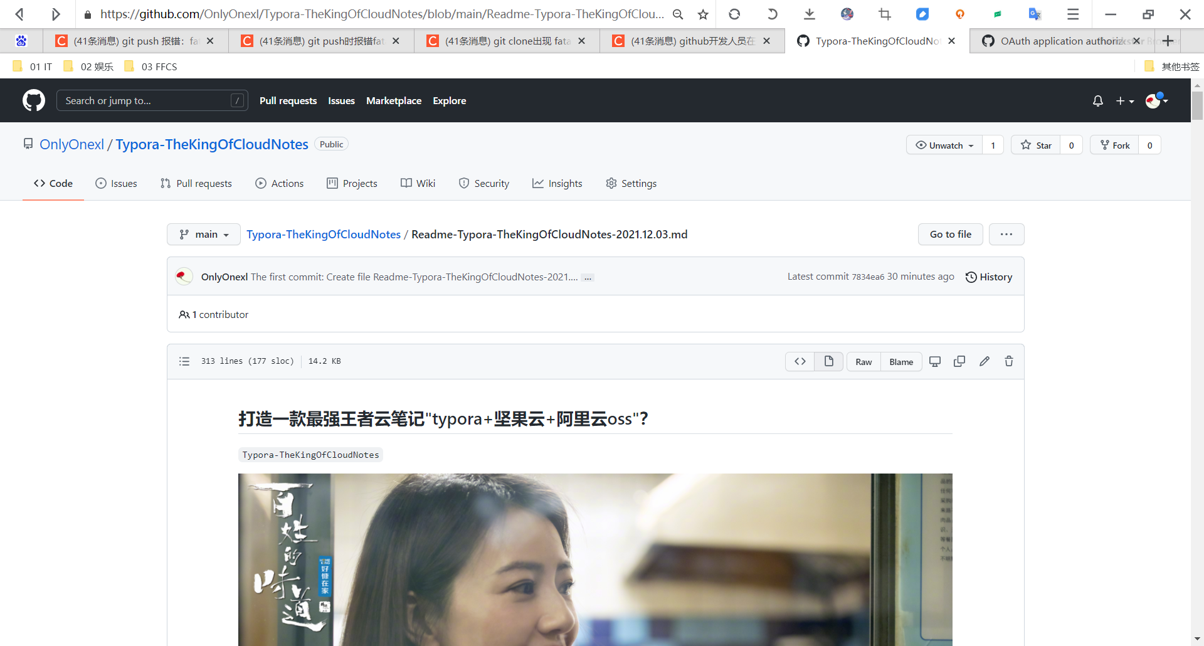Image resolution: width=1204 pixels, height=646 pixels.
Task: Open the Insights tab
Action: (557, 183)
